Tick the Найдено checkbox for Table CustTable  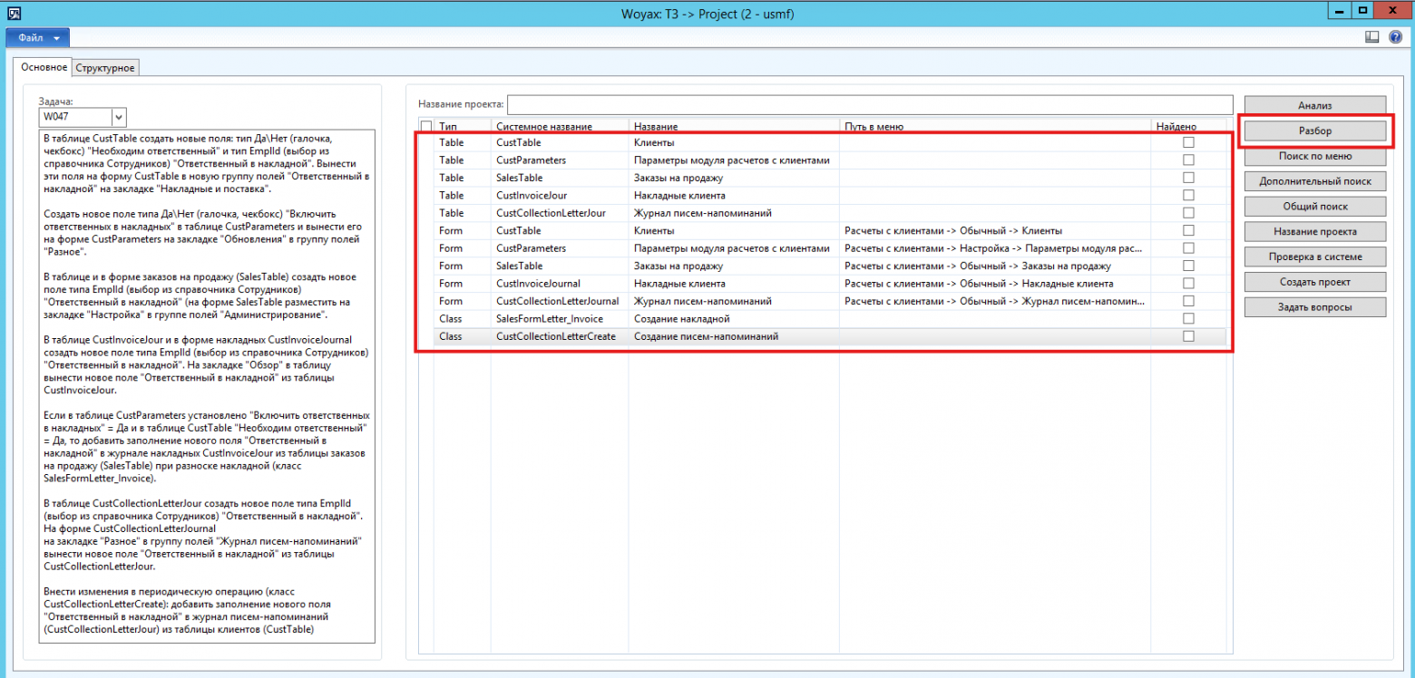(x=1188, y=142)
